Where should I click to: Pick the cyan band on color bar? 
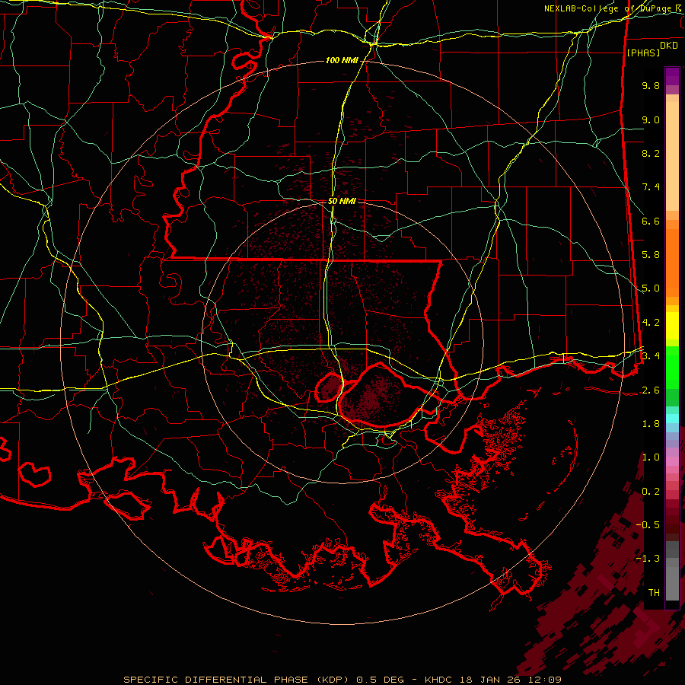672,419
